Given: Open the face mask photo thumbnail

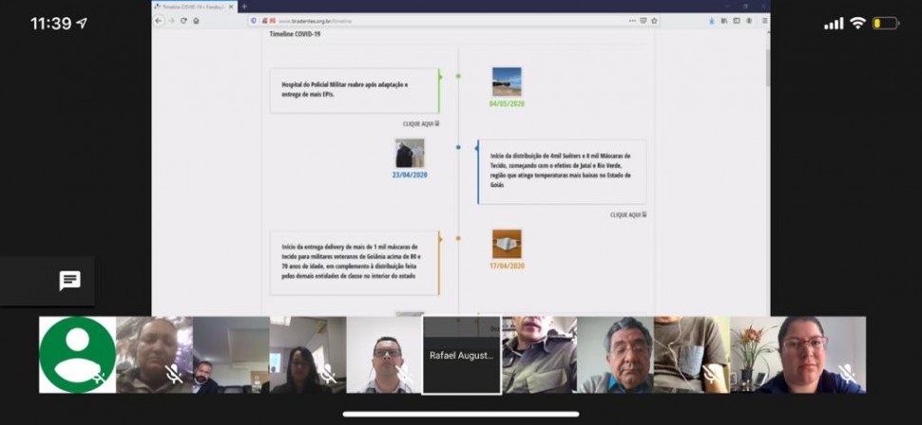Looking at the screenshot, I should pyautogui.click(x=507, y=244).
